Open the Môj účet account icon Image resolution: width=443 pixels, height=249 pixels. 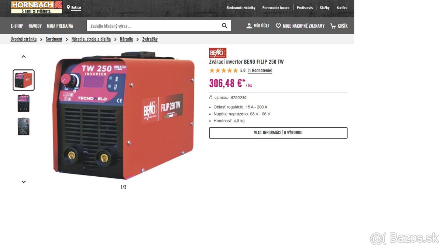[249, 26]
